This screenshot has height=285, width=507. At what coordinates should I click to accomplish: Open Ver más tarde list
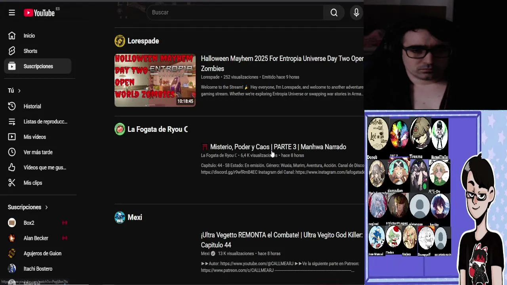click(38, 152)
